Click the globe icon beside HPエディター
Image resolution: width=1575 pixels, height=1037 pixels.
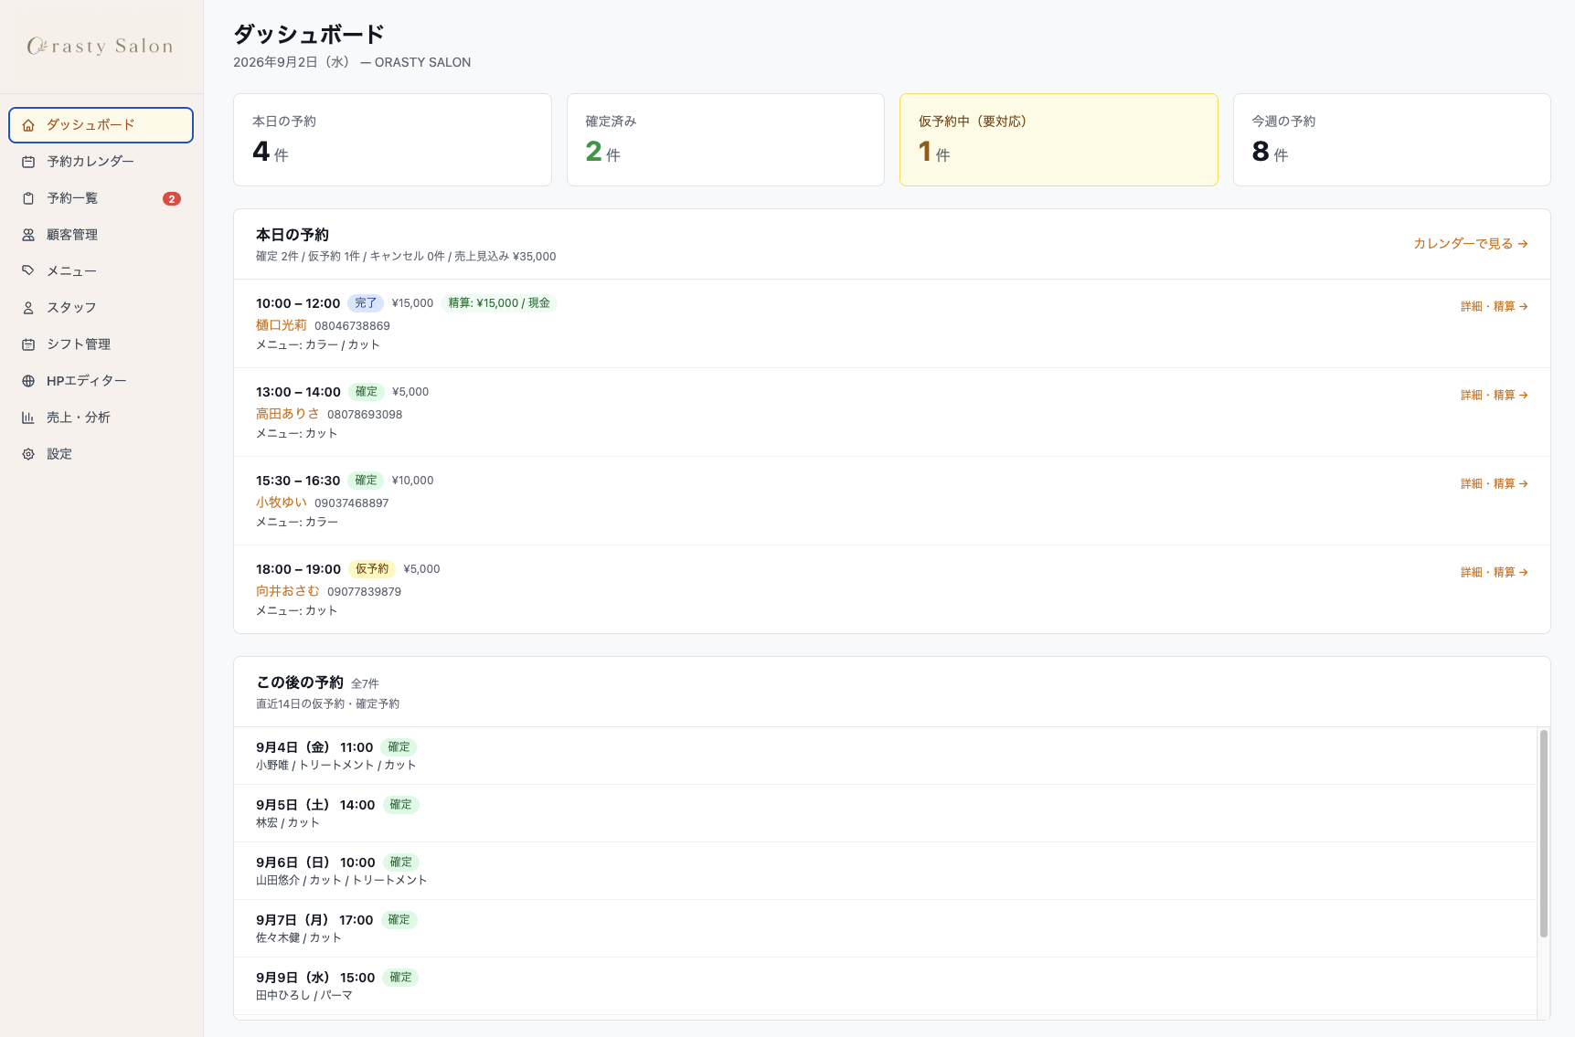[x=28, y=381]
